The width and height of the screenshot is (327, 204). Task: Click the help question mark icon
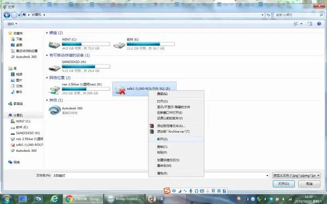pos(319,24)
